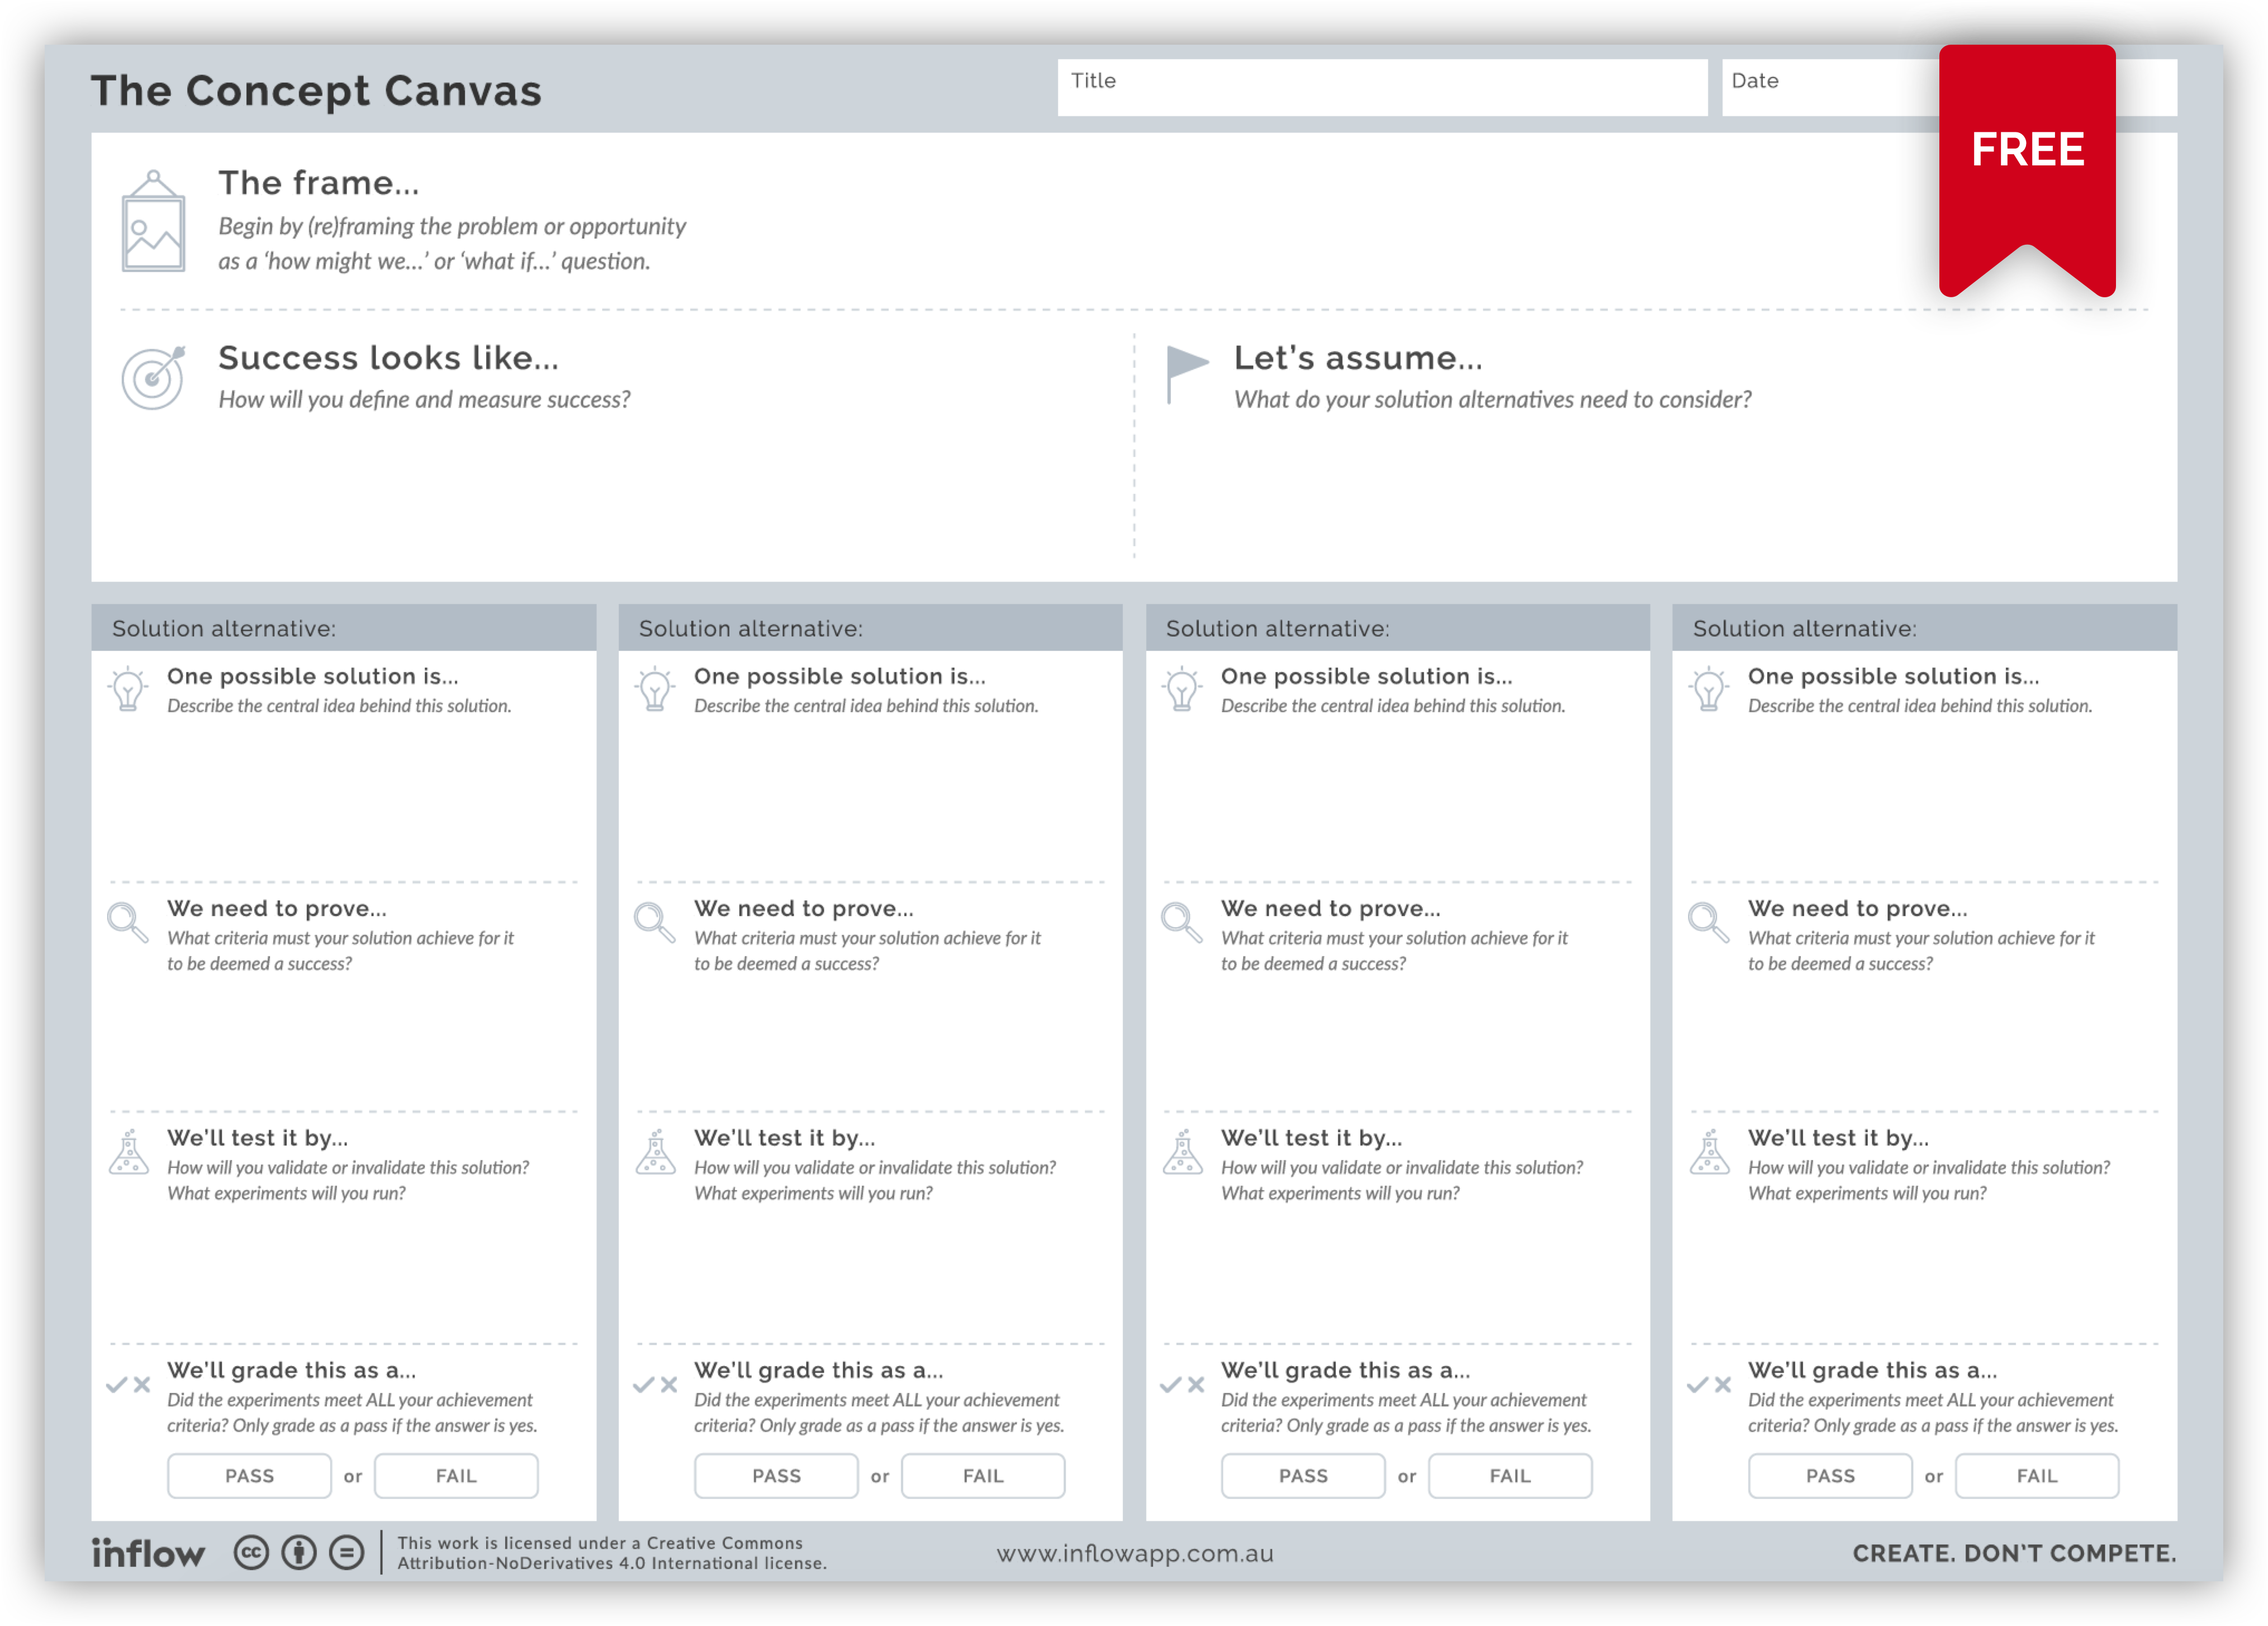The height and width of the screenshot is (1626, 2268).
Task: Click the second Solution alternative header bar
Action: point(871,628)
